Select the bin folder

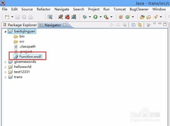tap(19, 36)
